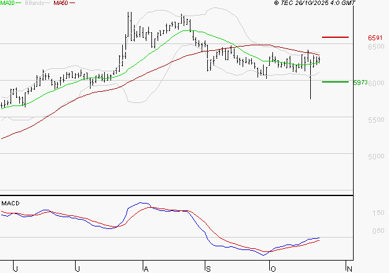Click the MA20 legend label
Image resolution: width=389 pixels, height=273 pixels.
point(7,3)
